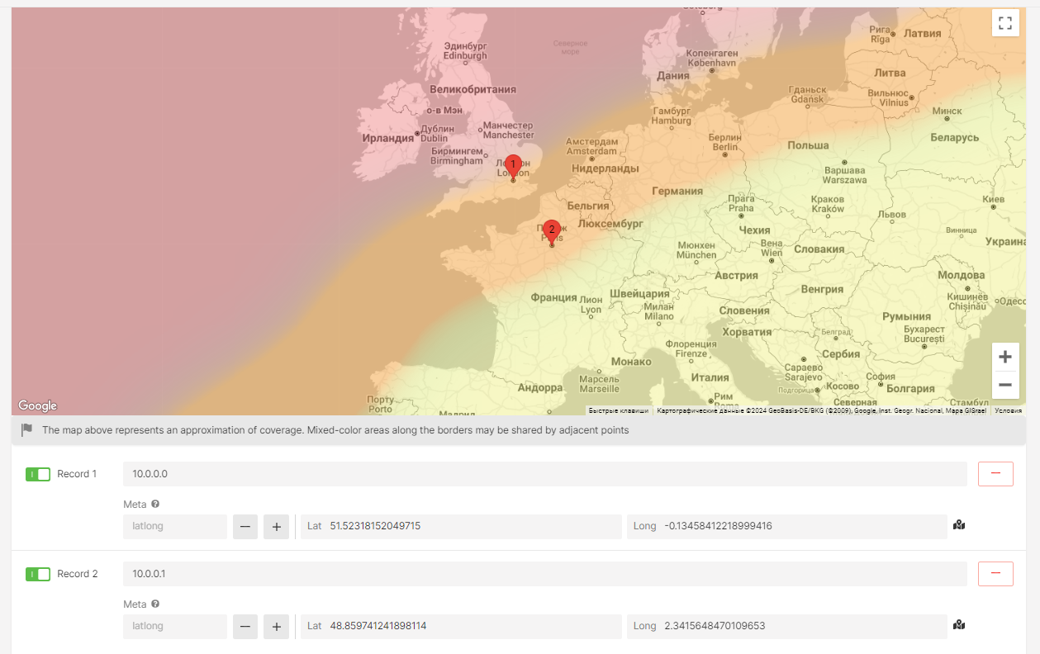The width and height of the screenshot is (1040, 654).
Task: Open map picker icon for Record 2
Action: click(x=959, y=625)
